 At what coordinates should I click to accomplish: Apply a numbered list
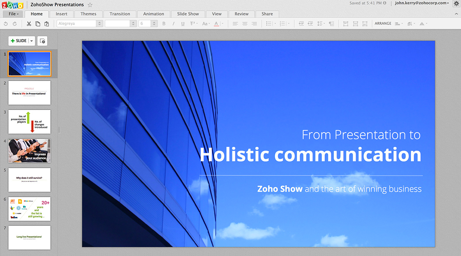[283, 24]
